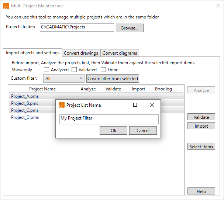Enable the Analyzed checkbox
Viewport: 224px width, 200px height.
(46, 70)
